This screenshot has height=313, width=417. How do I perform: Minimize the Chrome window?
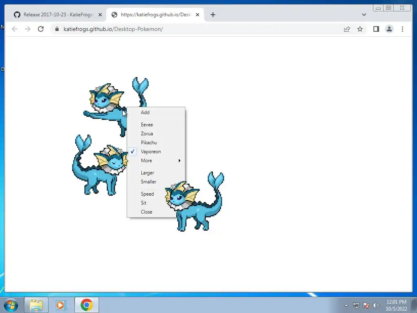[x=378, y=8]
